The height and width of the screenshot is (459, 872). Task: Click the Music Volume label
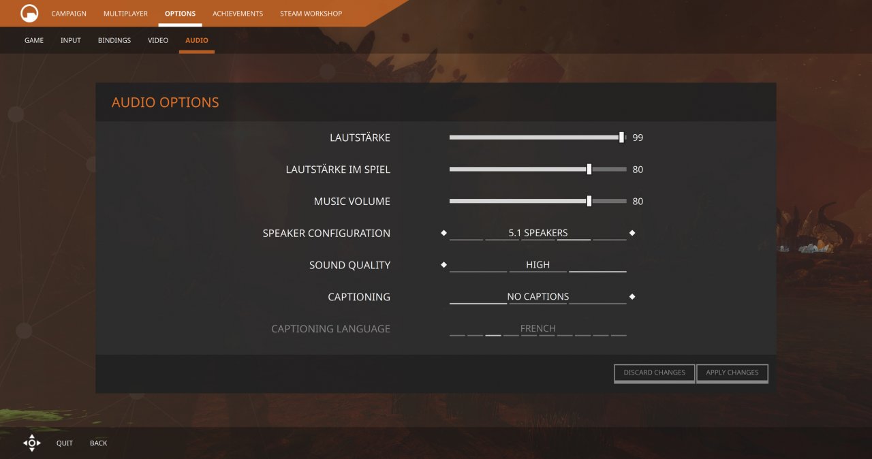point(352,202)
